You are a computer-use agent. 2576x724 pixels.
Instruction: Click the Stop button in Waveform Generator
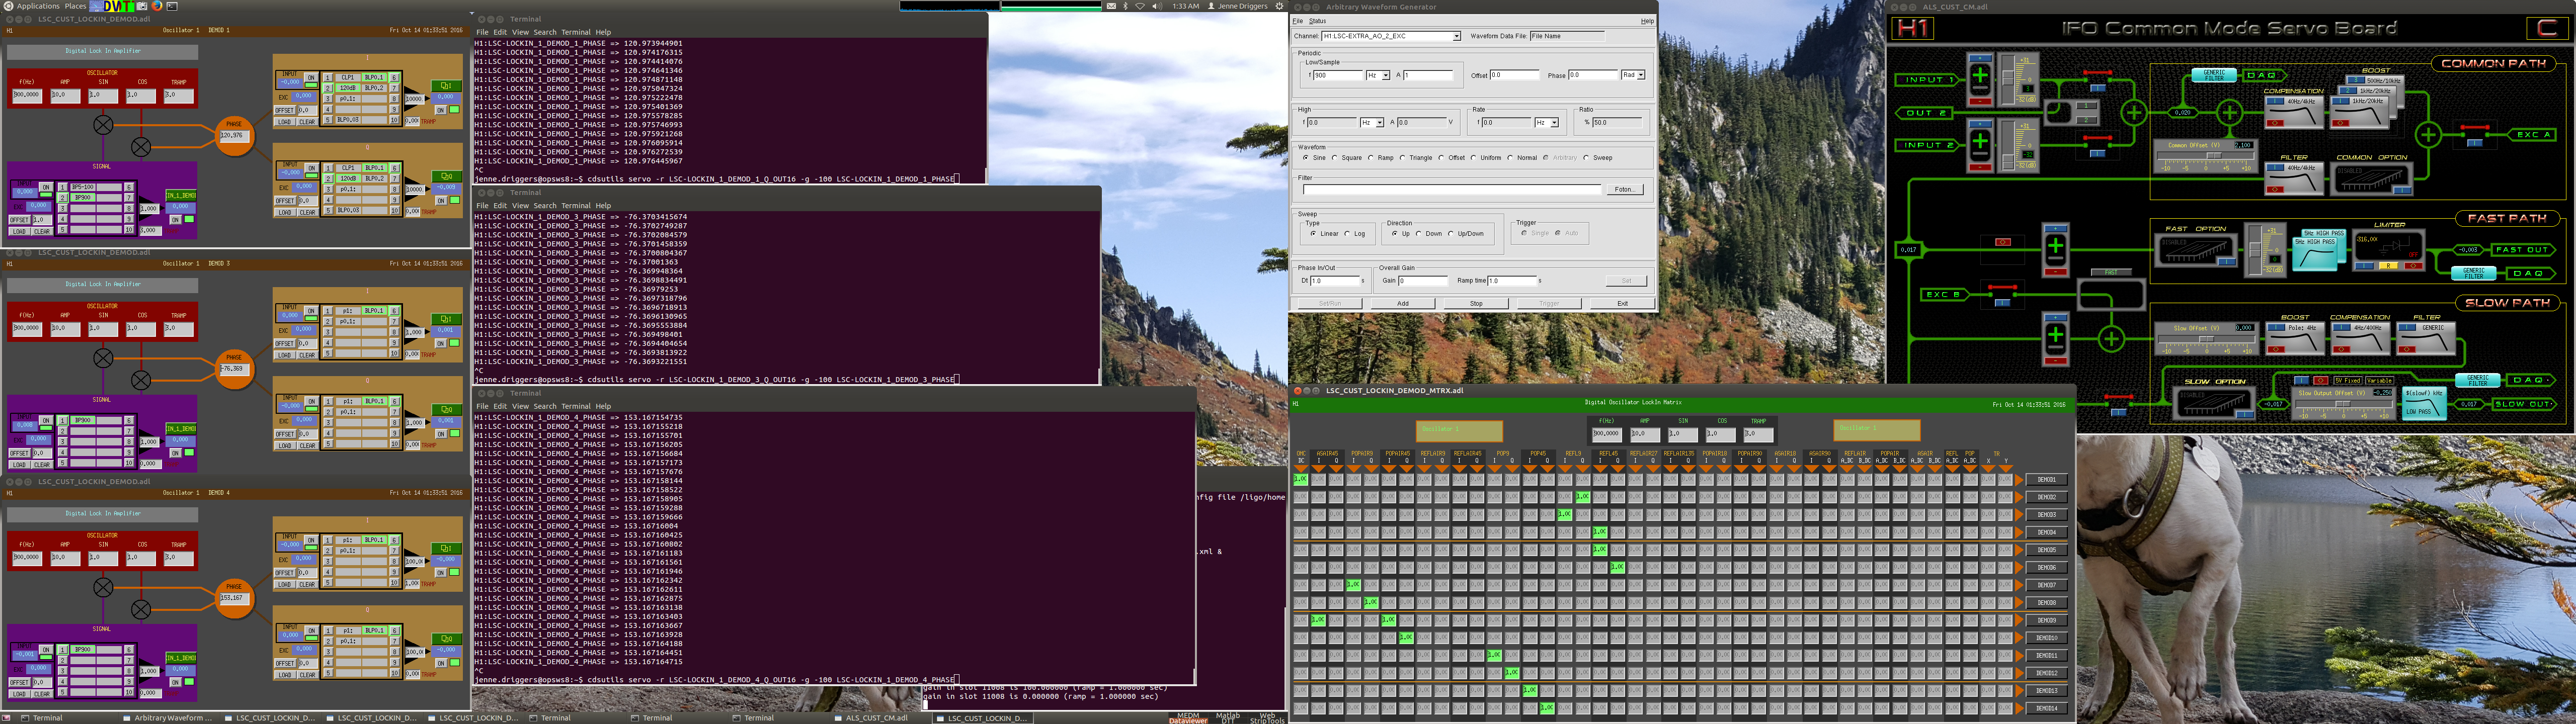coord(1476,303)
